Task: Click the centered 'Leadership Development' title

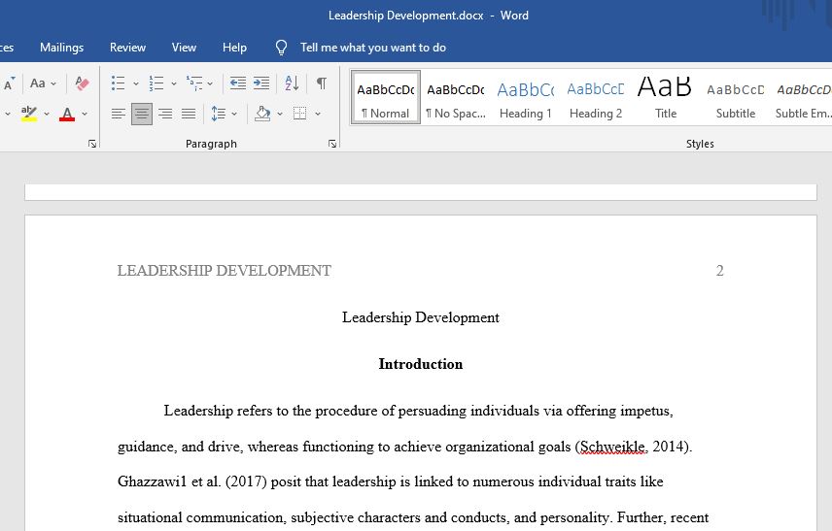Action: 421,317
